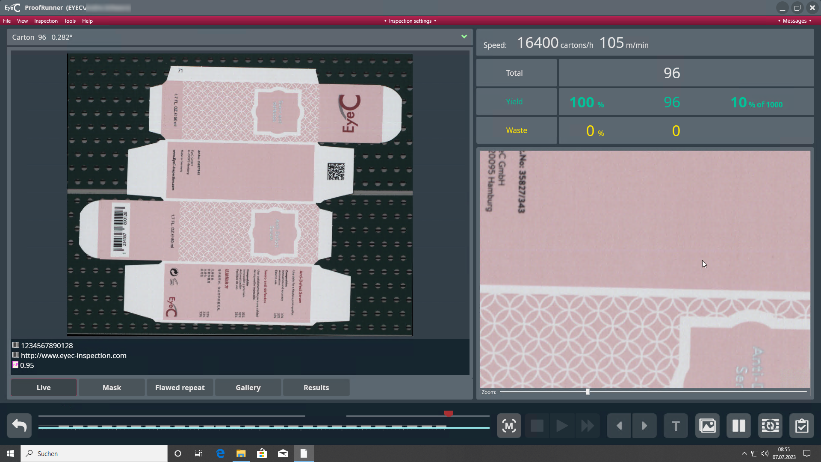Switch to the Results tab
This screenshot has height=462, width=821.
[x=316, y=388]
